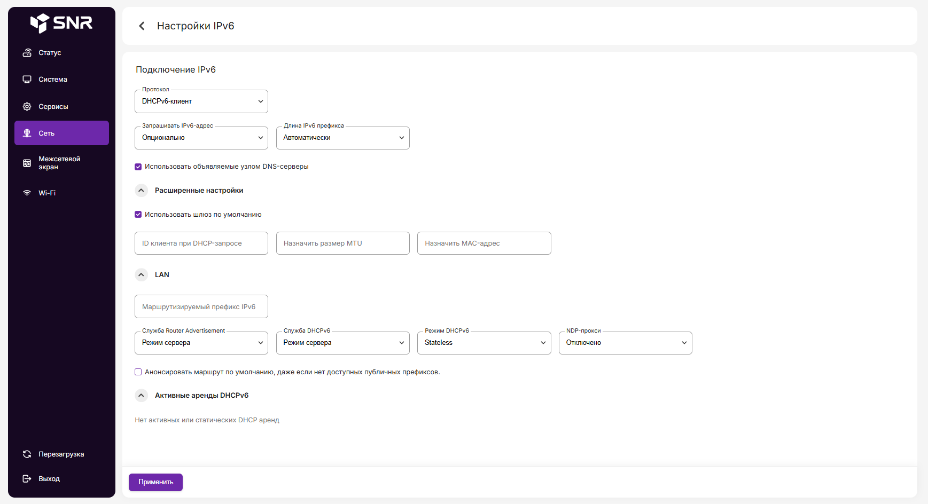Click the Wi-Fi signal icon
This screenshot has width=928, height=504.
(x=27, y=193)
